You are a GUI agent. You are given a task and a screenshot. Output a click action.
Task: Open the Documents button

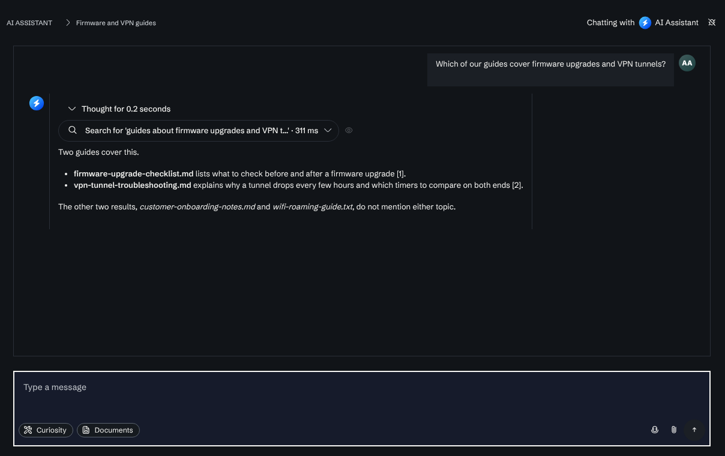click(108, 430)
